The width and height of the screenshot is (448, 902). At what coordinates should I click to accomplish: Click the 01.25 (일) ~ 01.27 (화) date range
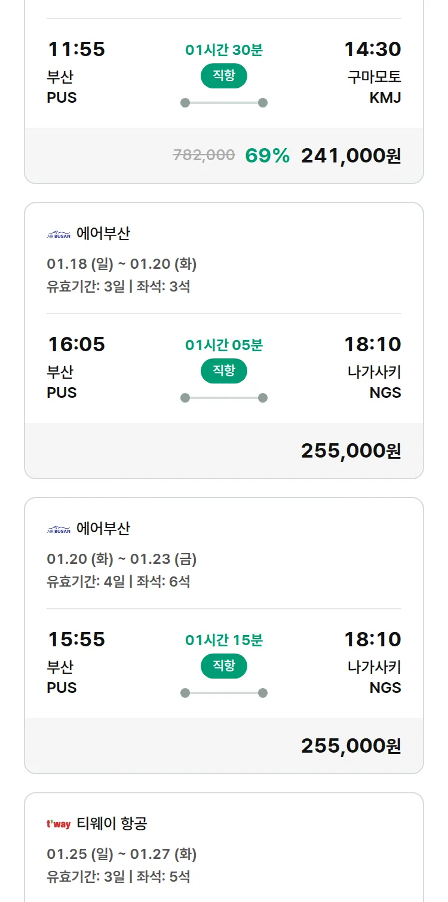(x=122, y=854)
